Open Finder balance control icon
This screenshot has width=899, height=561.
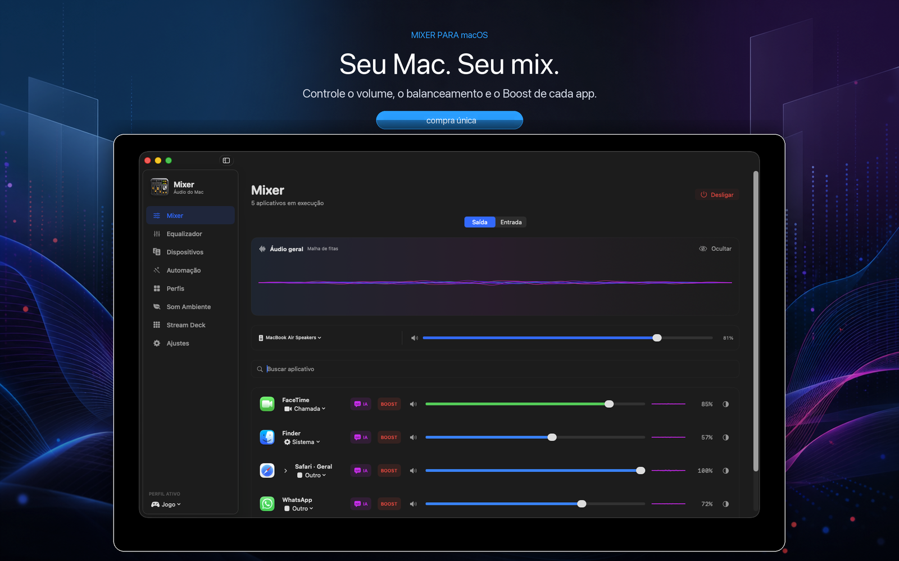point(726,438)
